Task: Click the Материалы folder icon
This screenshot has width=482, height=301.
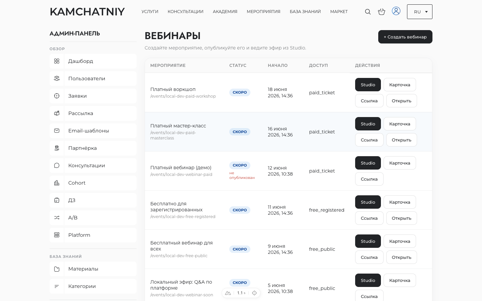Action: [57, 269]
